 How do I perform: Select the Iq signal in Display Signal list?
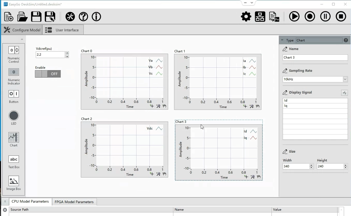[315, 106]
